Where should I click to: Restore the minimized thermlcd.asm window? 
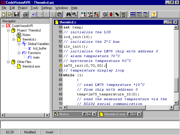pos(129,114)
